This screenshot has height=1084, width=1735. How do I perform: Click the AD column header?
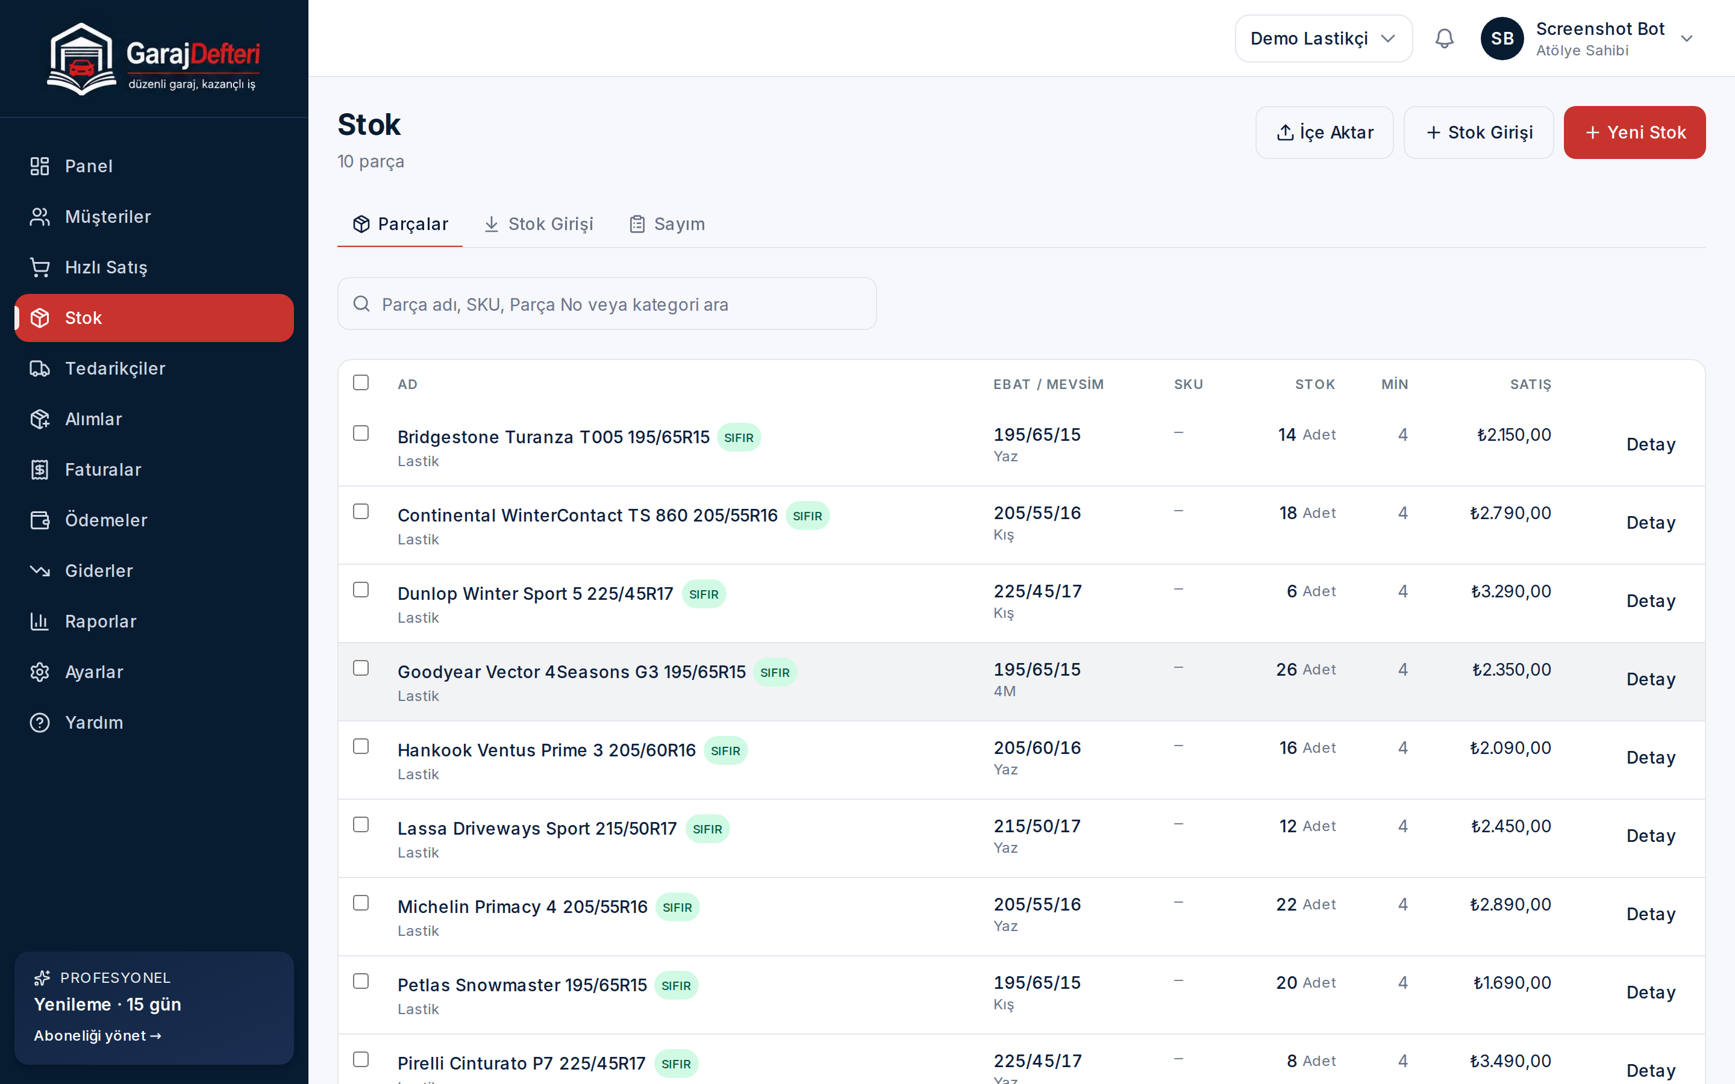[x=408, y=384]
